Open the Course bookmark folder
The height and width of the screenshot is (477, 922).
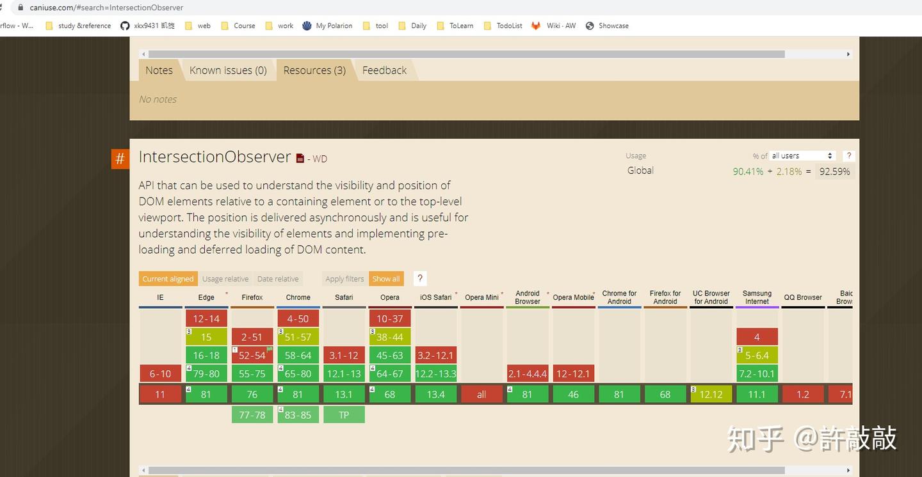tap(238, 26)
